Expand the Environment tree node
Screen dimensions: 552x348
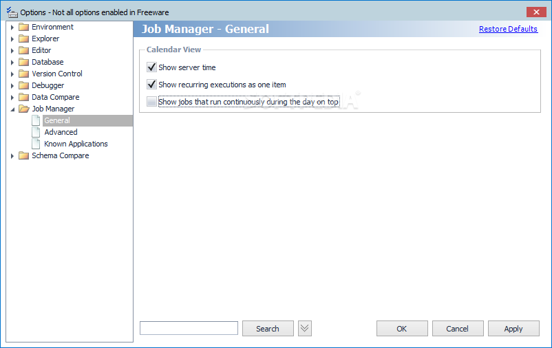(x=12, y=27)
